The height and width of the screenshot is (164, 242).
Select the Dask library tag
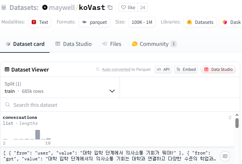click(231, 22)
